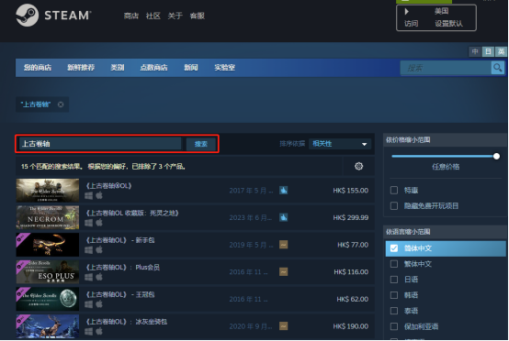Click review icon on 冰灰坐骑包 row
Image resolution: width=509 pixels, height=341 pixels.
[283, 326]
